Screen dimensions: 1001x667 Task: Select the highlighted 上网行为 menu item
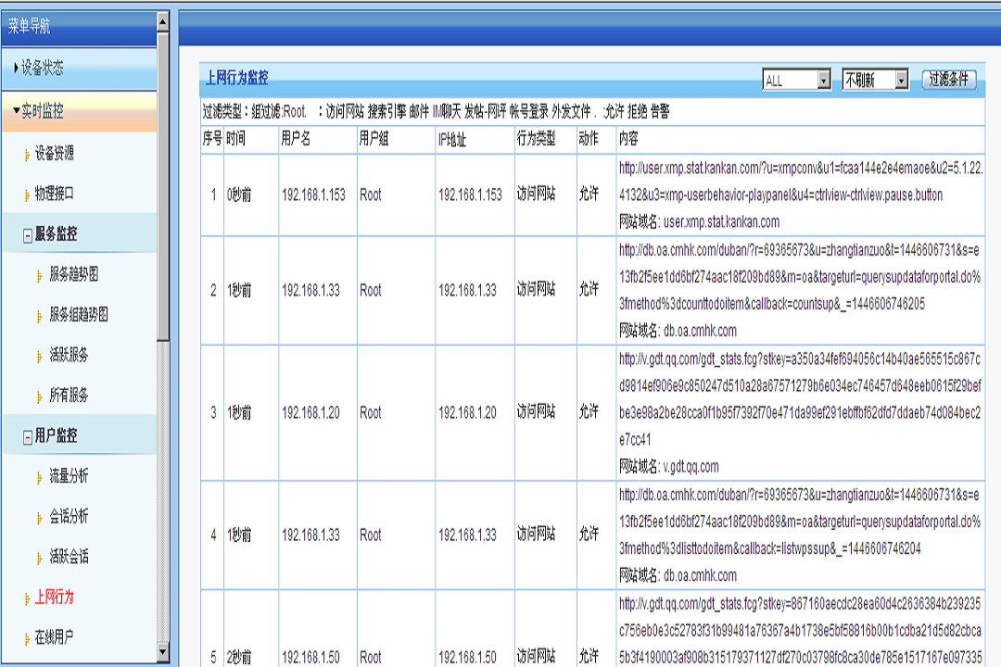point(54,598)
